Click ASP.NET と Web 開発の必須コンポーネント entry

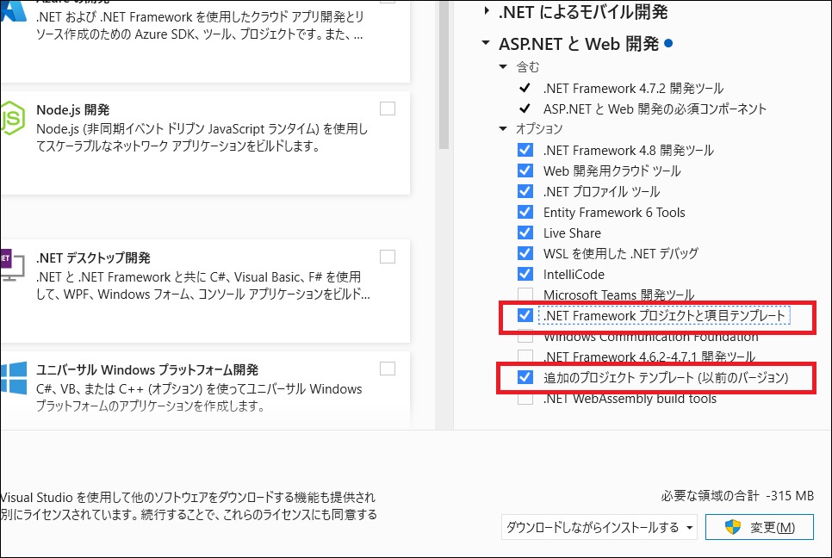pyautogui.click(x=655, y=108)
